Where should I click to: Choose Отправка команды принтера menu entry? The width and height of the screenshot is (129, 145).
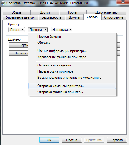coord(72,86)
